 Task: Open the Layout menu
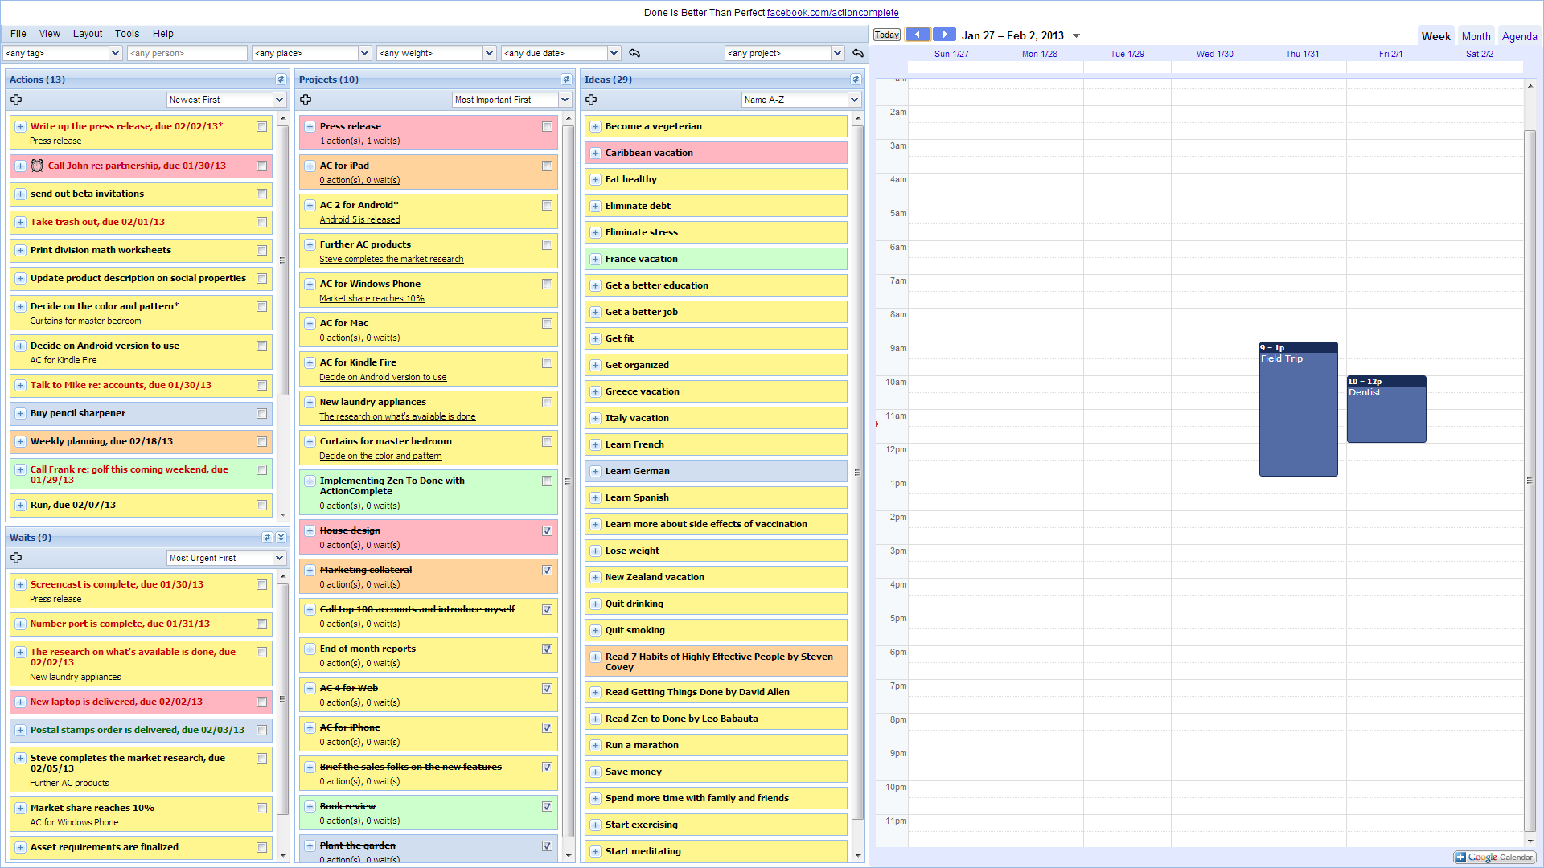[x=88, y=34]
